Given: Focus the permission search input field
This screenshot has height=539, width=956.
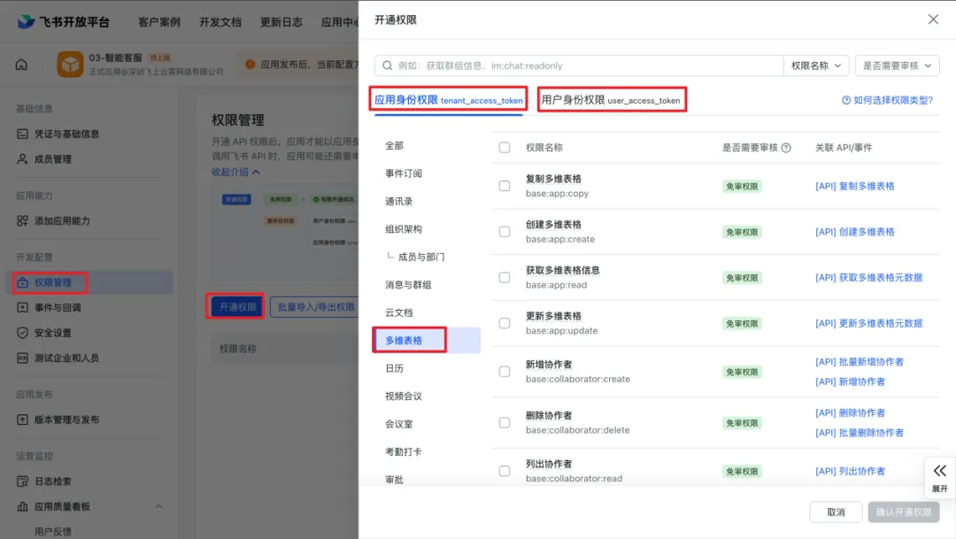Looking at the screenshot, I should [x=579, y=65].
